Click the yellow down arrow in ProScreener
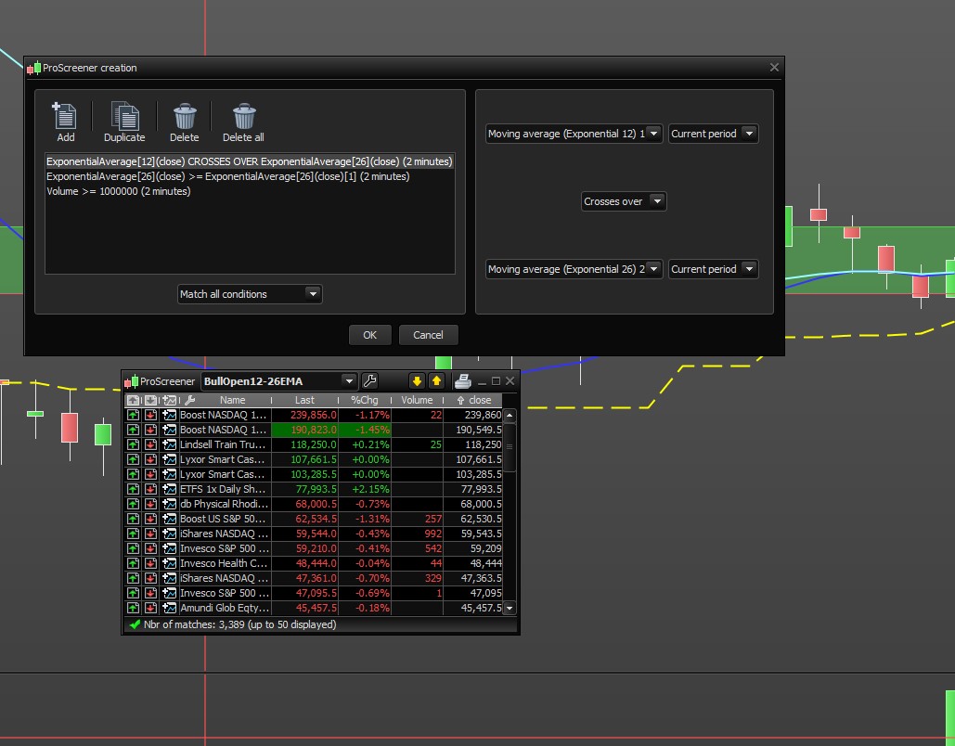955x746 pixels. click(417, 381)
